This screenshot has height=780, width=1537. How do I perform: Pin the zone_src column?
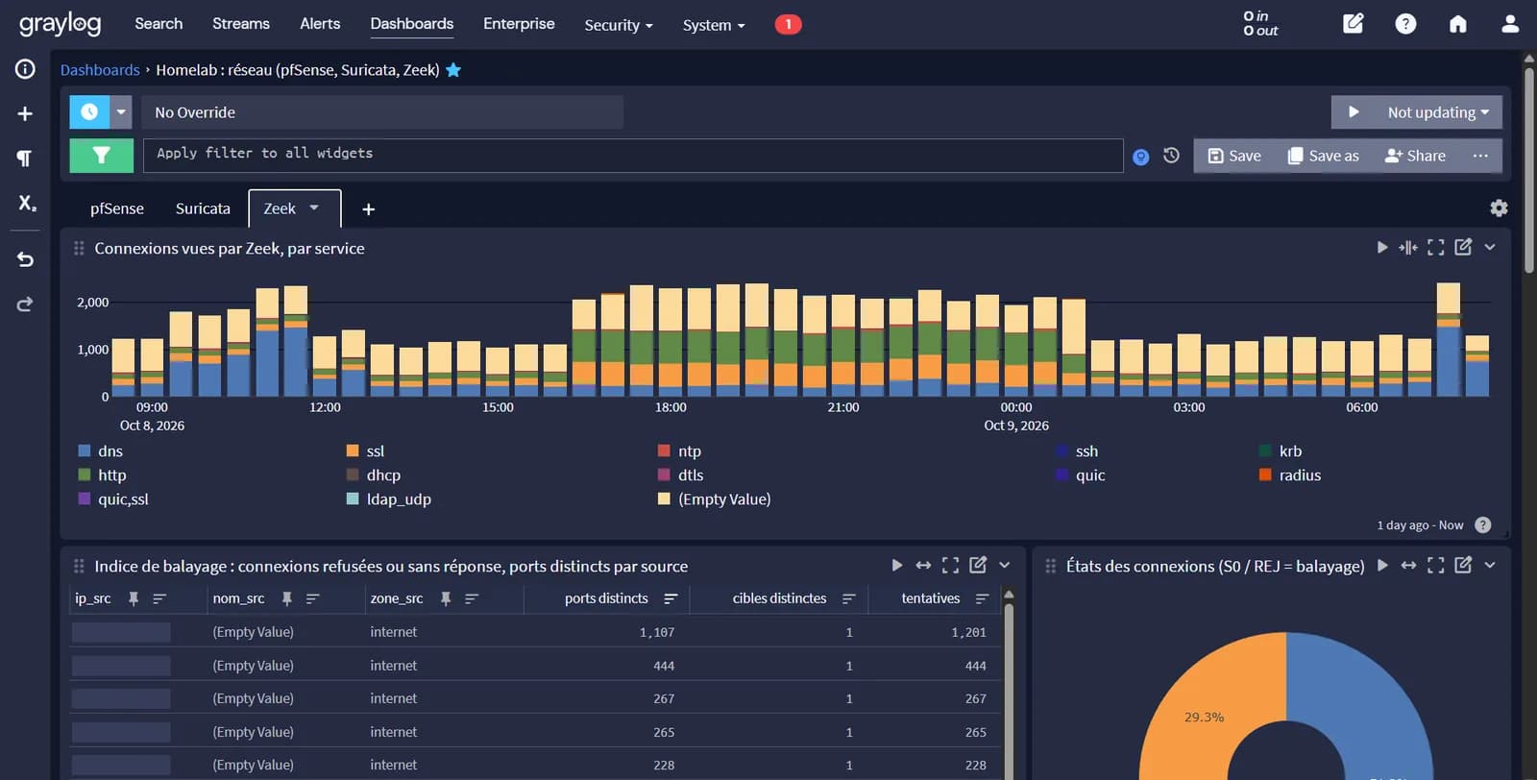(446, 598)
